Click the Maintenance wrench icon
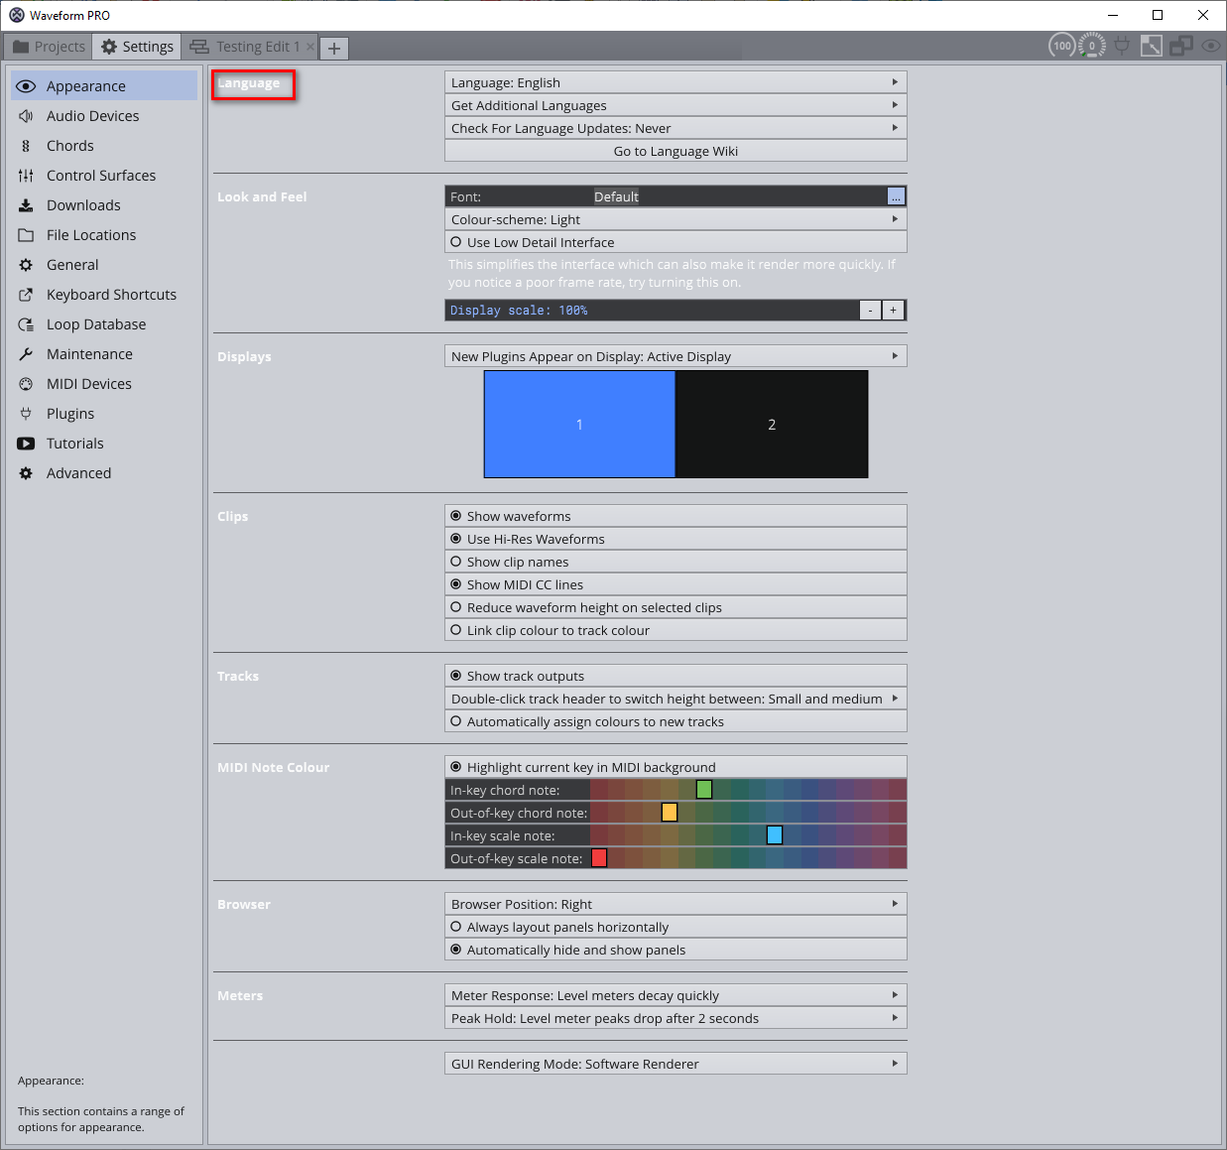This screenshot has width=1227, height=1150. (26, 354)
